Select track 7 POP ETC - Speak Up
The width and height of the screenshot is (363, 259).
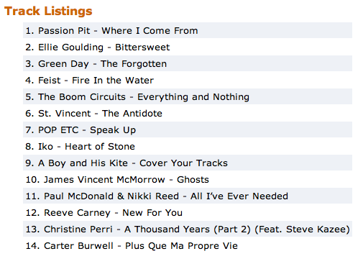(188, 129)
